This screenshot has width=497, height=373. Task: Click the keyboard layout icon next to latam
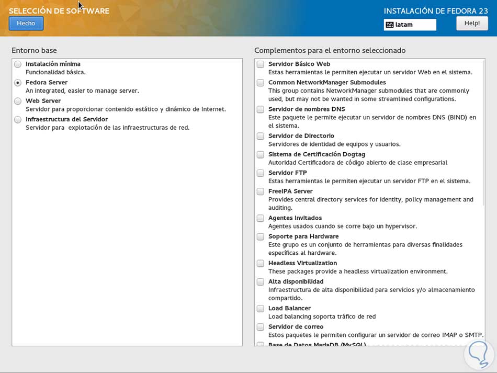tap(390, 25)
